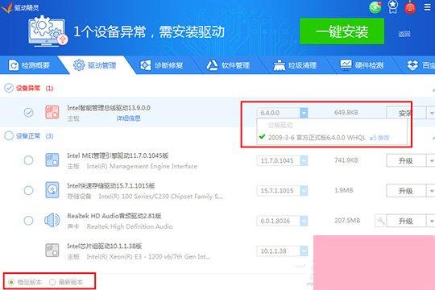Image resolution: width=435 pixels, height=290 pixels.
Task: Uncheck Intel智能管理总线驱动13.9.0.0 checkbox
Action: (x=28, y=113)
